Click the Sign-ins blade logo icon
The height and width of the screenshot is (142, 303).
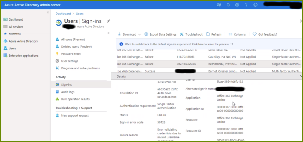59,23
